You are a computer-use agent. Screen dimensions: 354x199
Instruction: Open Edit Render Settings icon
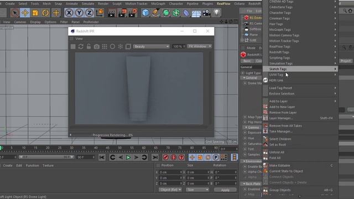coord(133,13)
